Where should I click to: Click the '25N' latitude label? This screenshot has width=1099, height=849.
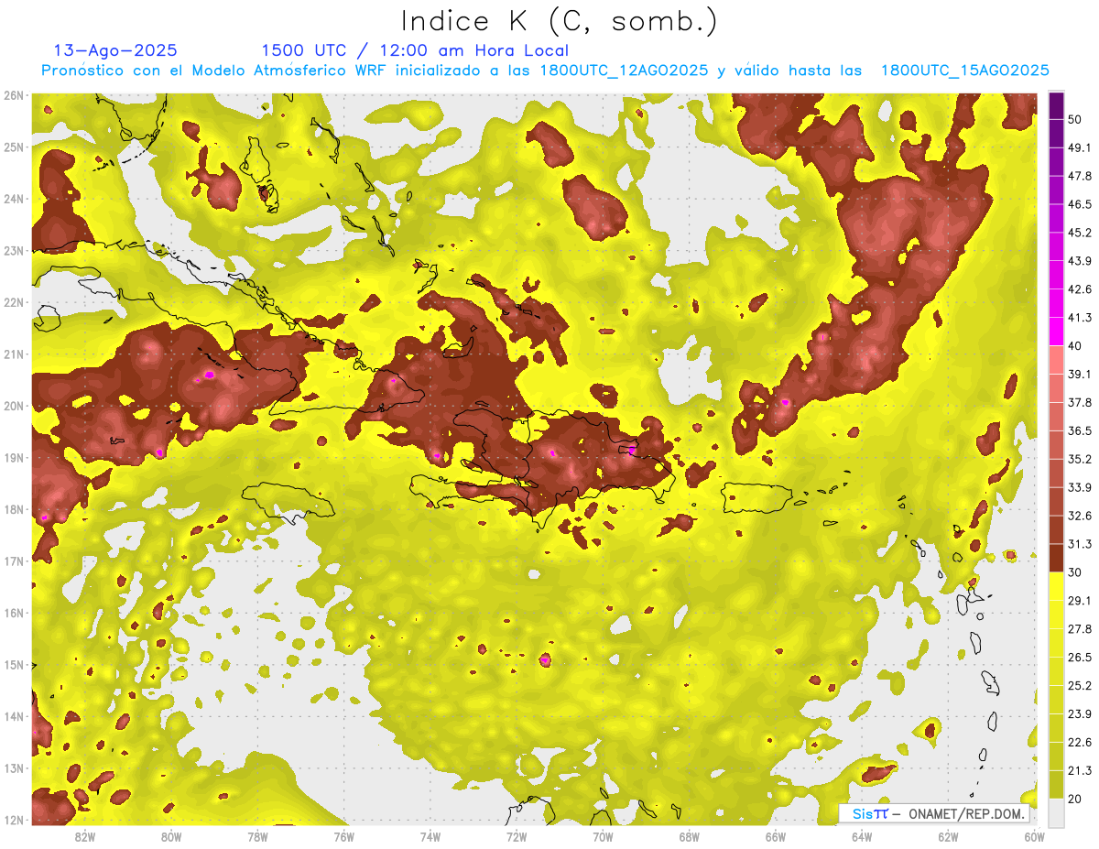pos(15,147)
